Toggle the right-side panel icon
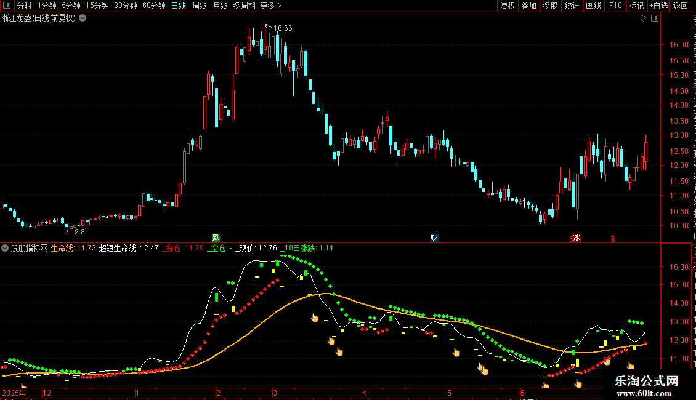 click(655, 18)
